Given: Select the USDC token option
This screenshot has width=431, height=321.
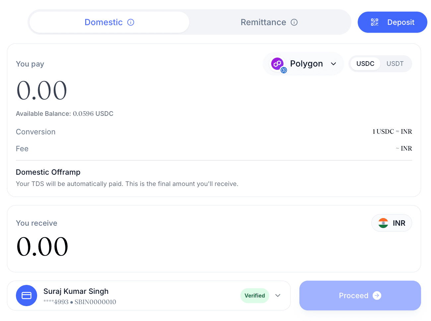Looking at the screenshot, I should pos(365,64).
